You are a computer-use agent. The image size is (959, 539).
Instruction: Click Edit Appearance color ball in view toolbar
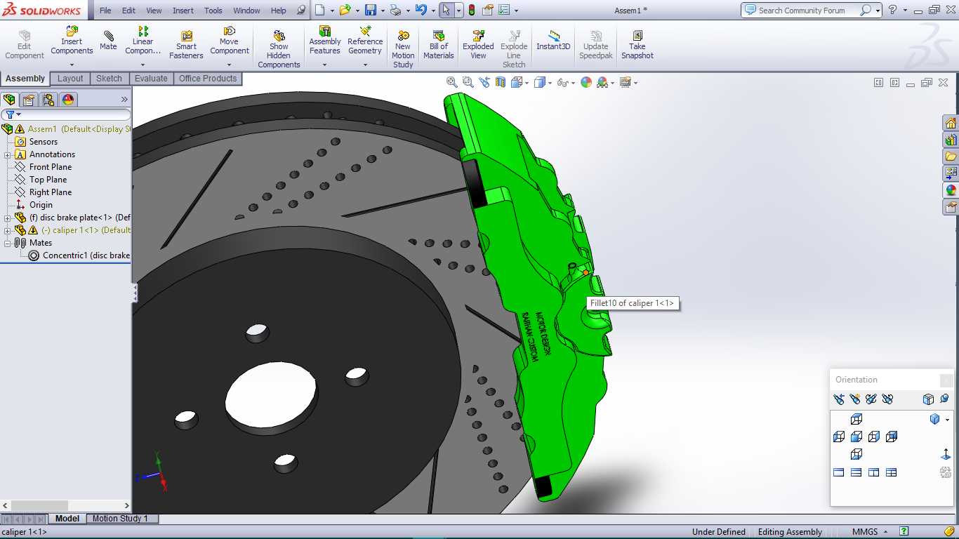(586, 82)
